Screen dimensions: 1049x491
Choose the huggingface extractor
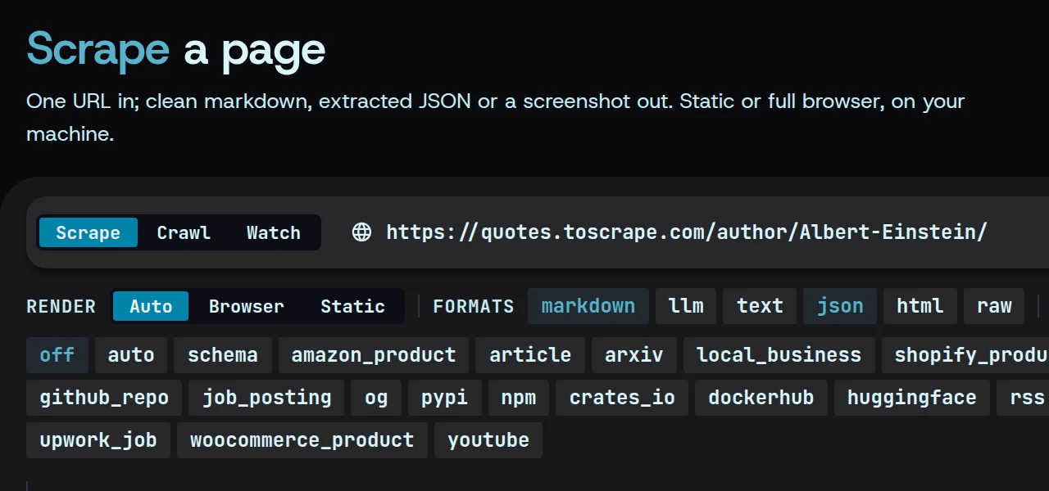click(x=912, y=398)
